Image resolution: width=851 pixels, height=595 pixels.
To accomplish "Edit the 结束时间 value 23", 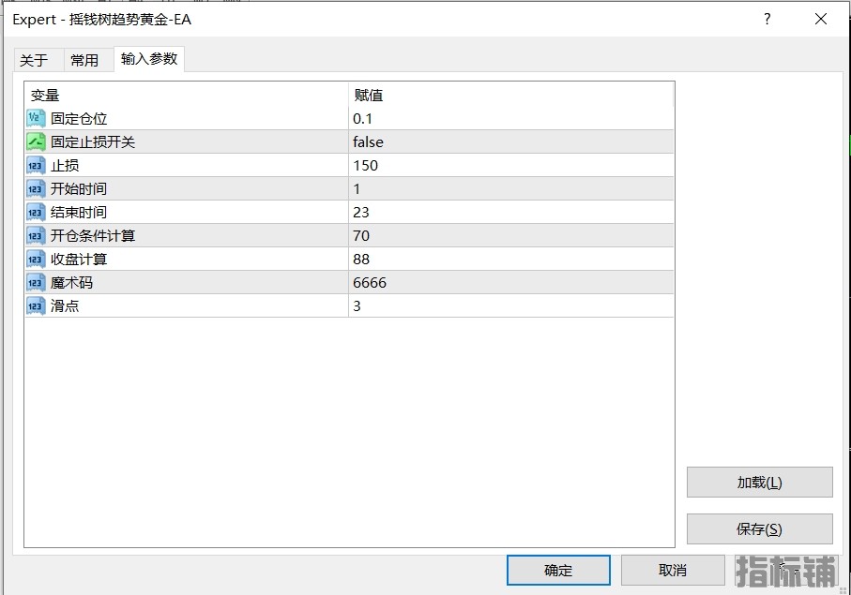I will [511, 212].
